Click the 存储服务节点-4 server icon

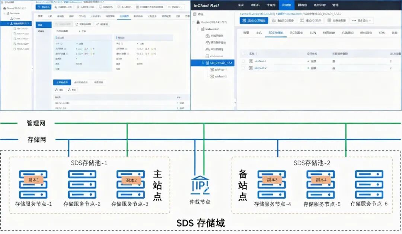[x=272, y=184]
